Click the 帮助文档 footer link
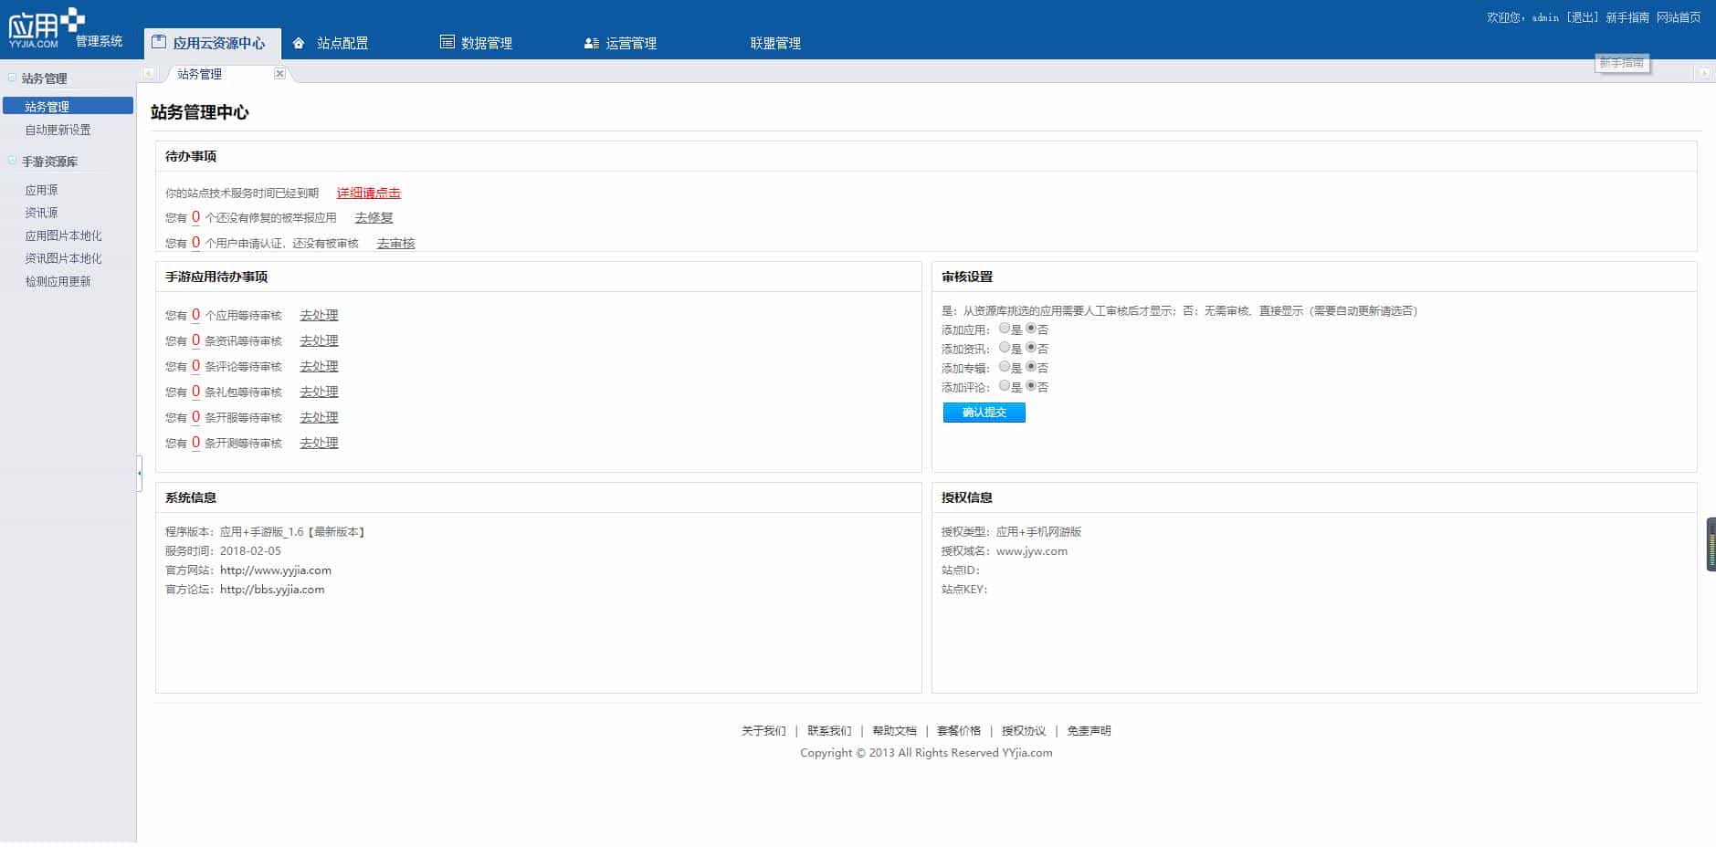 [x=894, y=731]
